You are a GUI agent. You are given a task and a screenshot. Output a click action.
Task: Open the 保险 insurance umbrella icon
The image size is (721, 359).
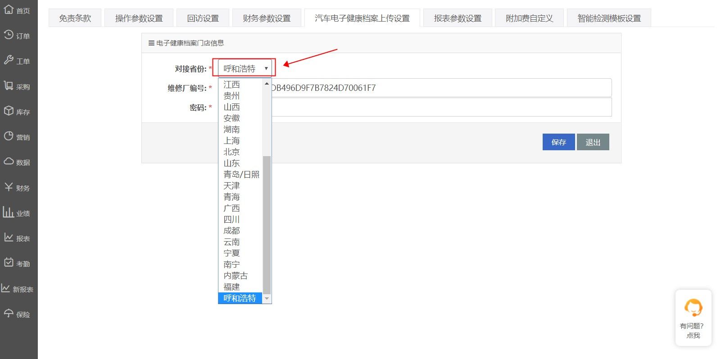click(x=9, y=313)
